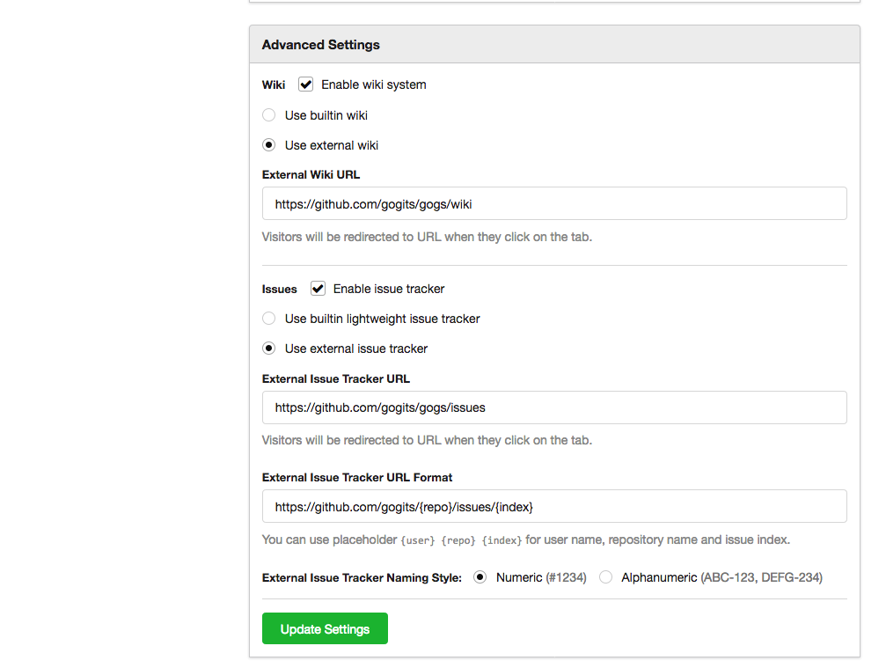Click the gogs/issues tracker URL input box
The image size is (886, 668).
[554, 408]
